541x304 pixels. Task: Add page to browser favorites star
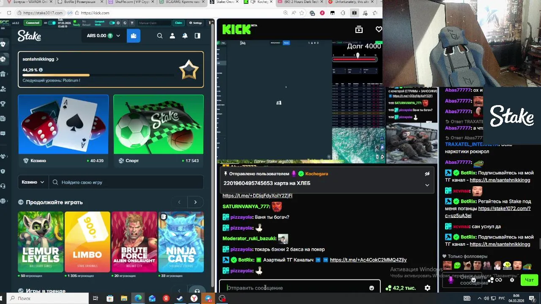coord(302,13)
